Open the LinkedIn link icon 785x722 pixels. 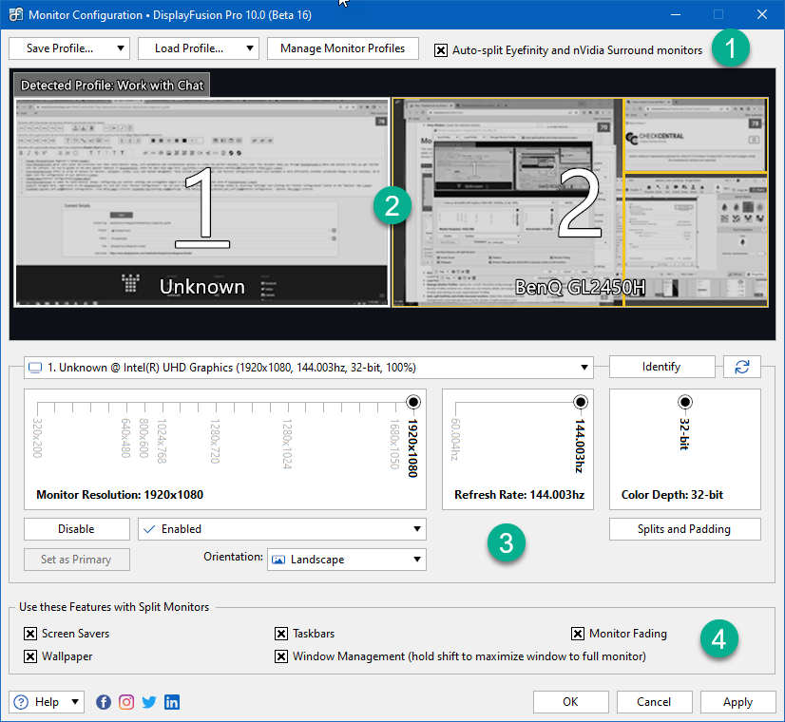click(x=172, y=702)
